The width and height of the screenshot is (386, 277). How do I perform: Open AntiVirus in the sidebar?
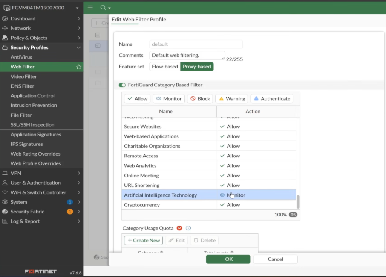pyautogui.click(x=21, y=57)
